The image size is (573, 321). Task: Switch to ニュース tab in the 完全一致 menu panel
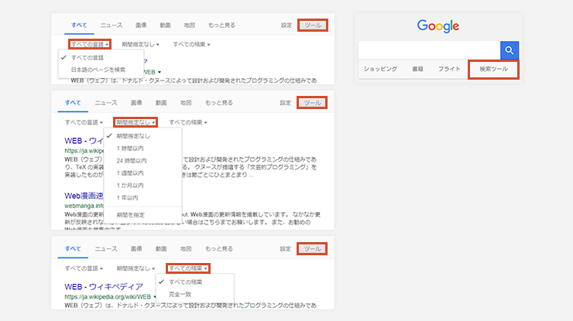click(x=106, y=249)
